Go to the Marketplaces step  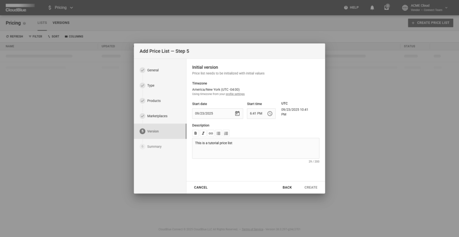pyautogui.click(x=157, y=116)
